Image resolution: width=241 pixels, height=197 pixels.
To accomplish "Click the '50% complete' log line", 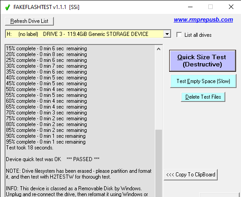I will point(46,89).
